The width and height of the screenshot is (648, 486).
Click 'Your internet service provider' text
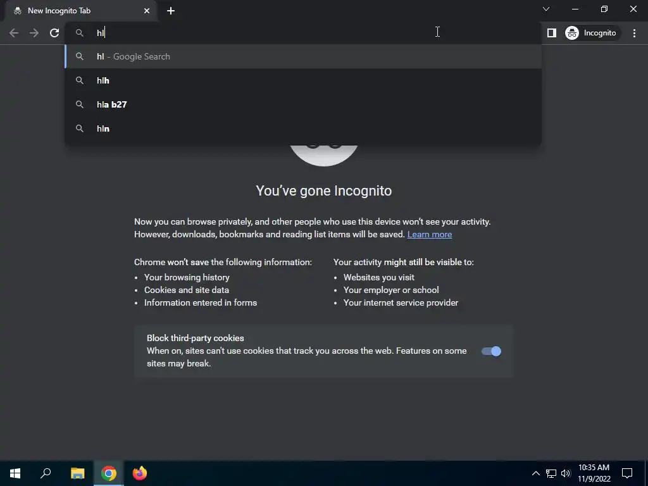tap(401, 303)
